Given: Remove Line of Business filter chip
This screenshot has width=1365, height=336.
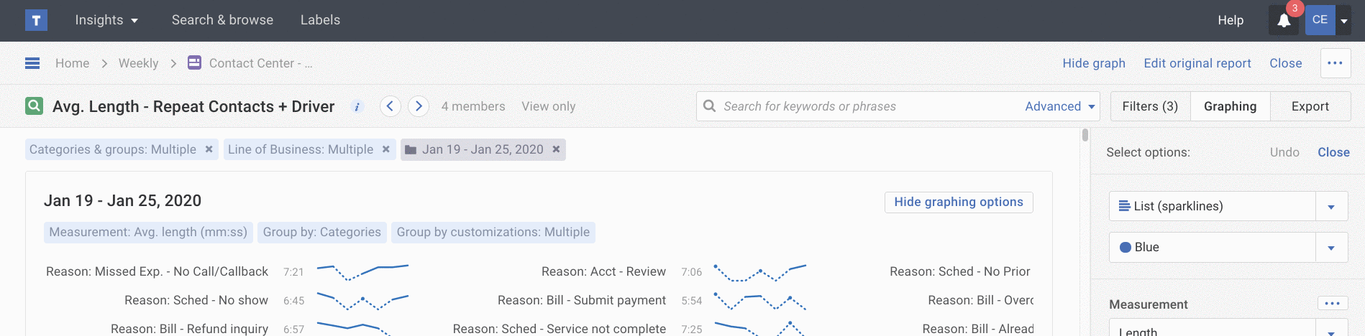Looking at the screenshot, I should [x=385, y=149].
